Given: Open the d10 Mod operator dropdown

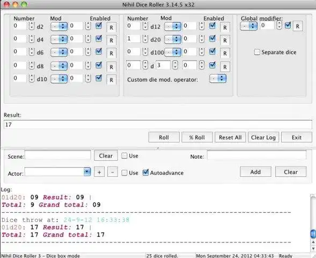Looking at the screenshot, I should click(59, 78).
